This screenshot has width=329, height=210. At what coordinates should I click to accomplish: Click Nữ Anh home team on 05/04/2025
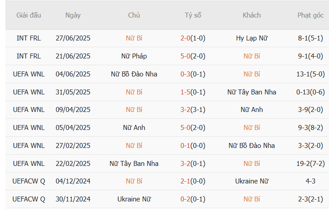tap(134, 128)
